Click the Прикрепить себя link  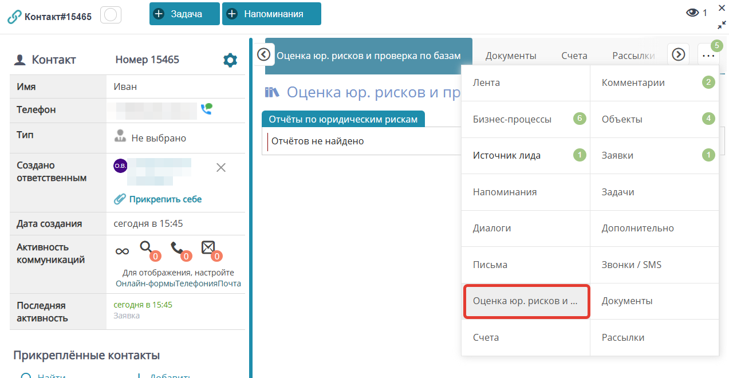165,199
